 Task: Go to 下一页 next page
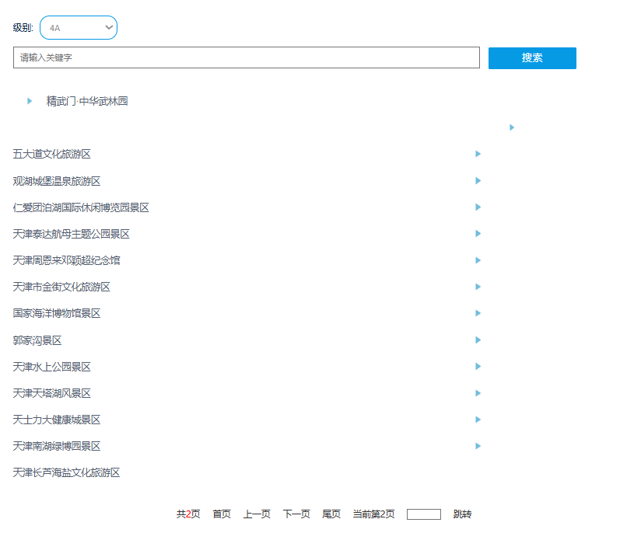click(x=296, y=514)
